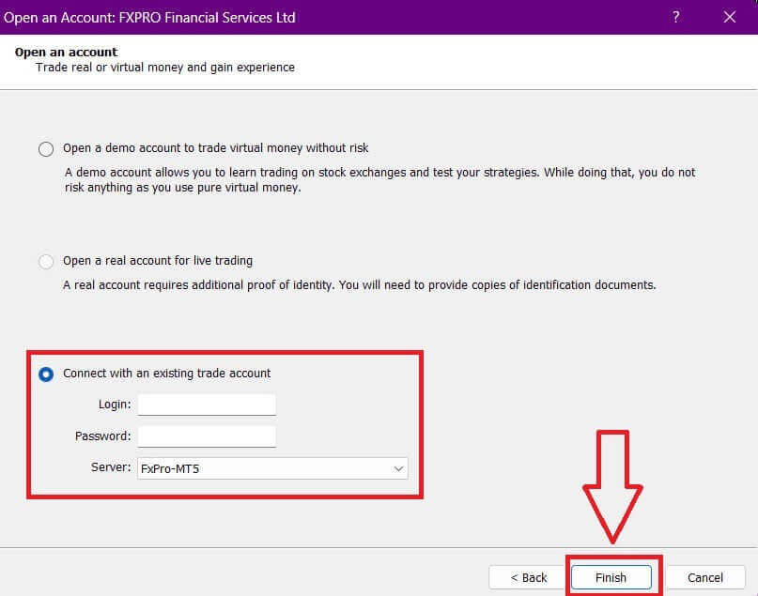Click the Password field label
Viewport: 758px width, 596px height.
pyautogui.click(x=104, y=436)
